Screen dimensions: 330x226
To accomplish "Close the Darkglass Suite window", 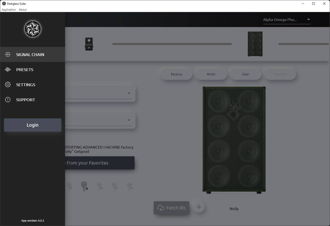I will click(324, 4).
